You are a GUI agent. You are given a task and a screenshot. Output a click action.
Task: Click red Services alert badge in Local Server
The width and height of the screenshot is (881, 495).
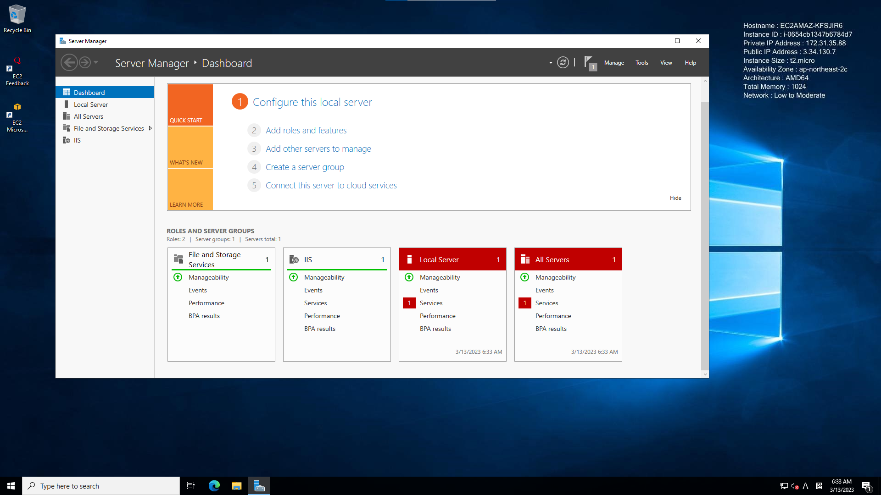tap(409, 303)
